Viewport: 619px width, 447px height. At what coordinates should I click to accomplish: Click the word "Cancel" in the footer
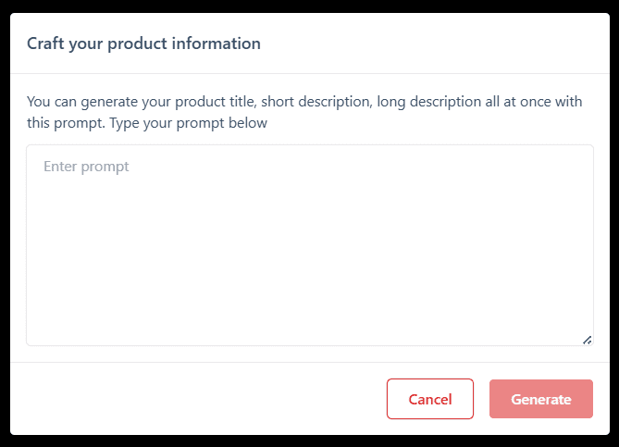[430, 399]
